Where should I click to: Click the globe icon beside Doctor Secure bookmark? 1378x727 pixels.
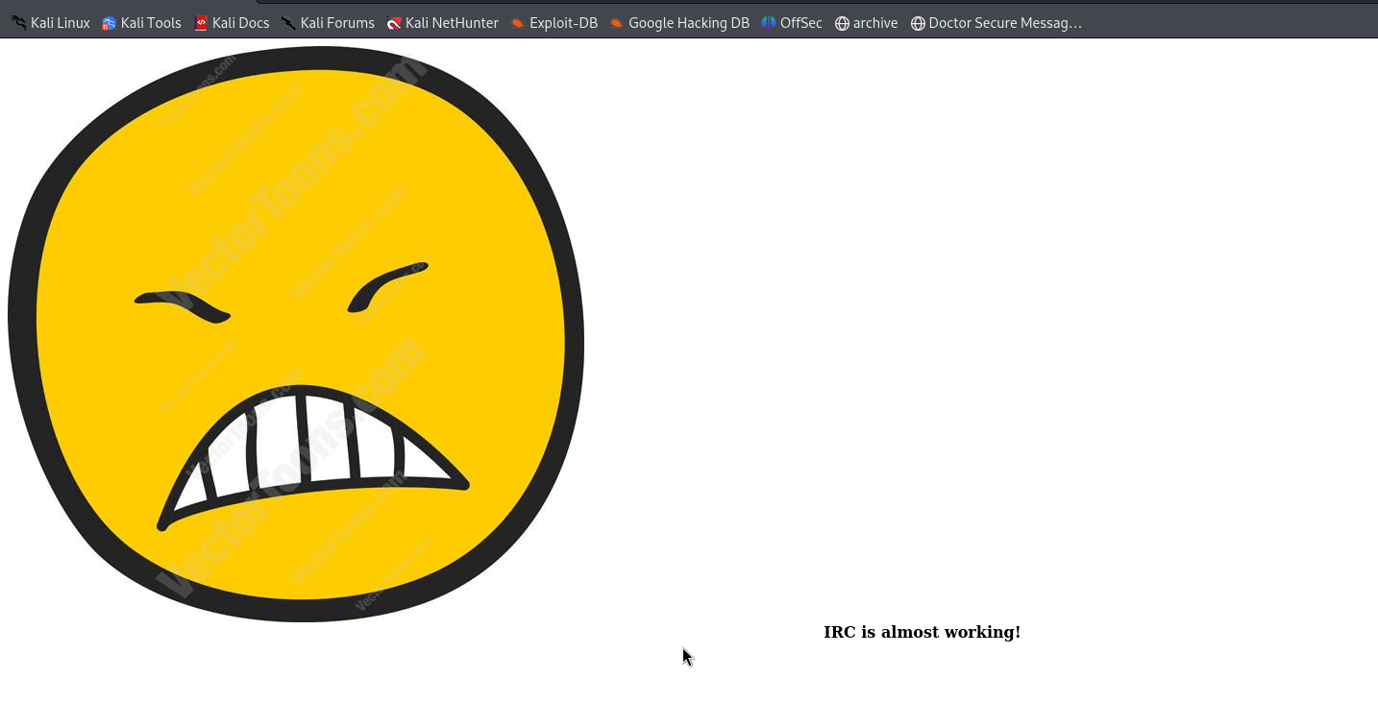pos(918,23)
